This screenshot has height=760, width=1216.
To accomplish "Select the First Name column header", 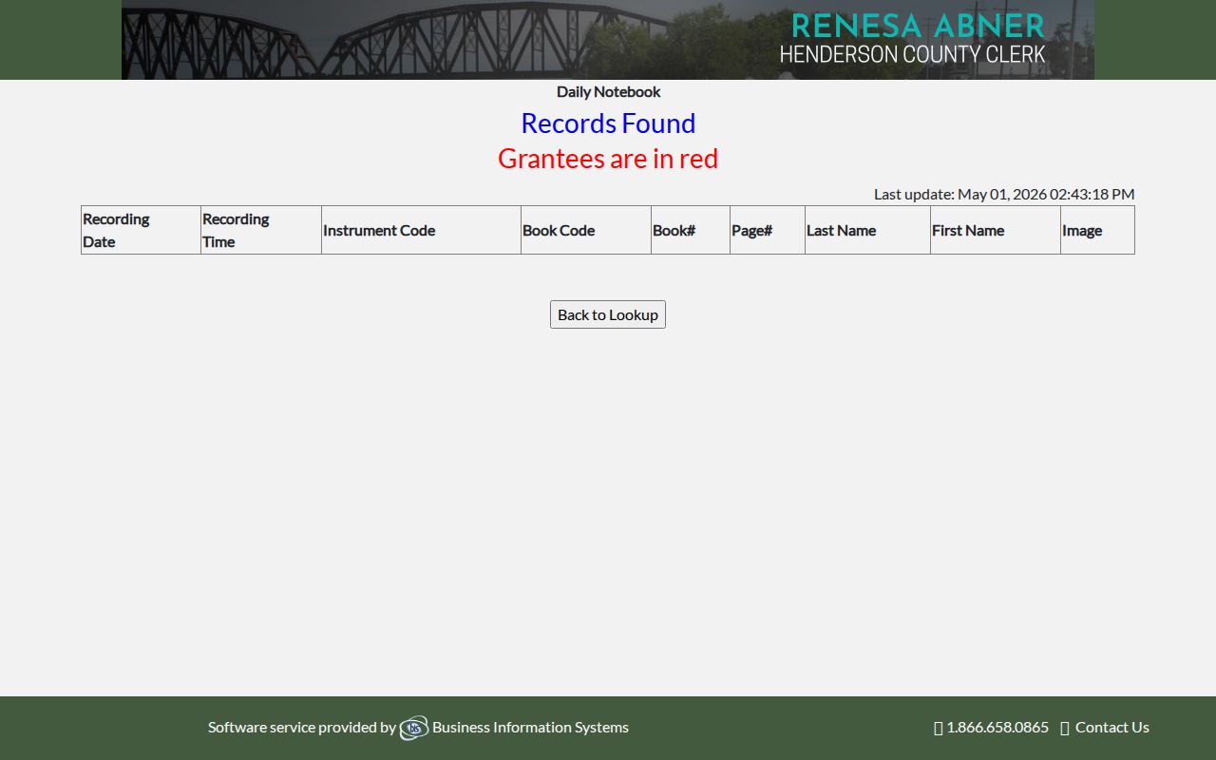I will [x=996, y=230].
